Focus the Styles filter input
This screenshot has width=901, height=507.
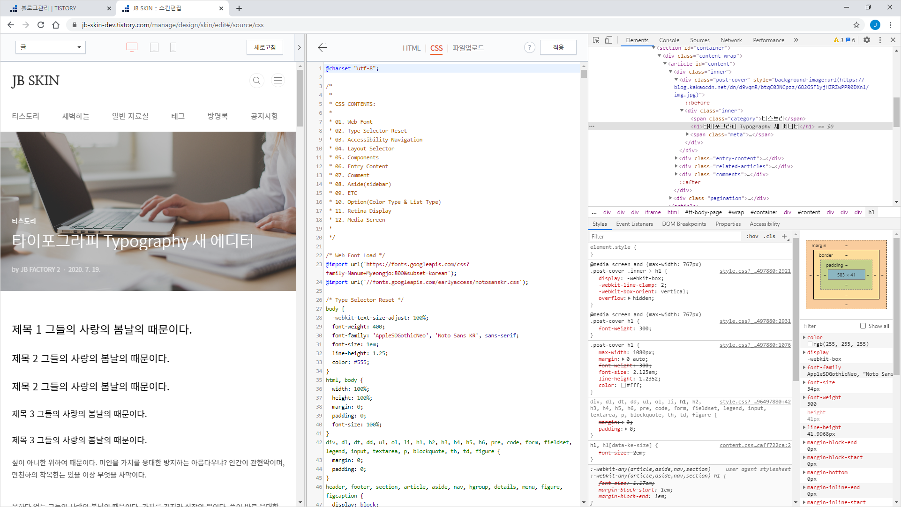665,237
